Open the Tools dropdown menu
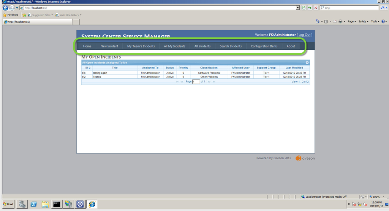Image resolution: width=389 pixels, height=211 pixels. (x=375, y=21)
